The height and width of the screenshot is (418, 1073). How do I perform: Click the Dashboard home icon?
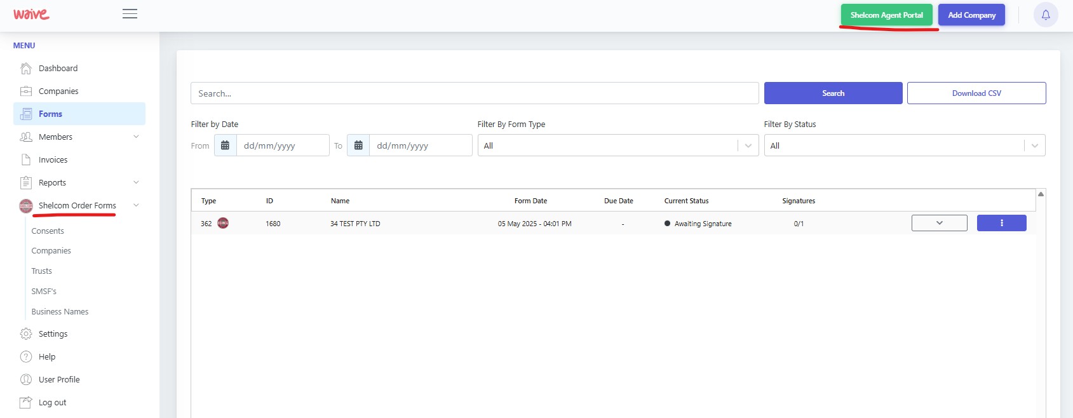pos(26,68)
